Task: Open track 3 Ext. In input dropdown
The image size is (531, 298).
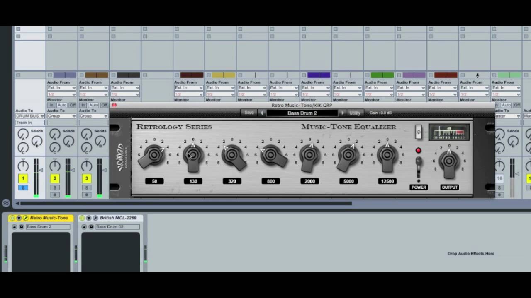Action: pos(93,88)
